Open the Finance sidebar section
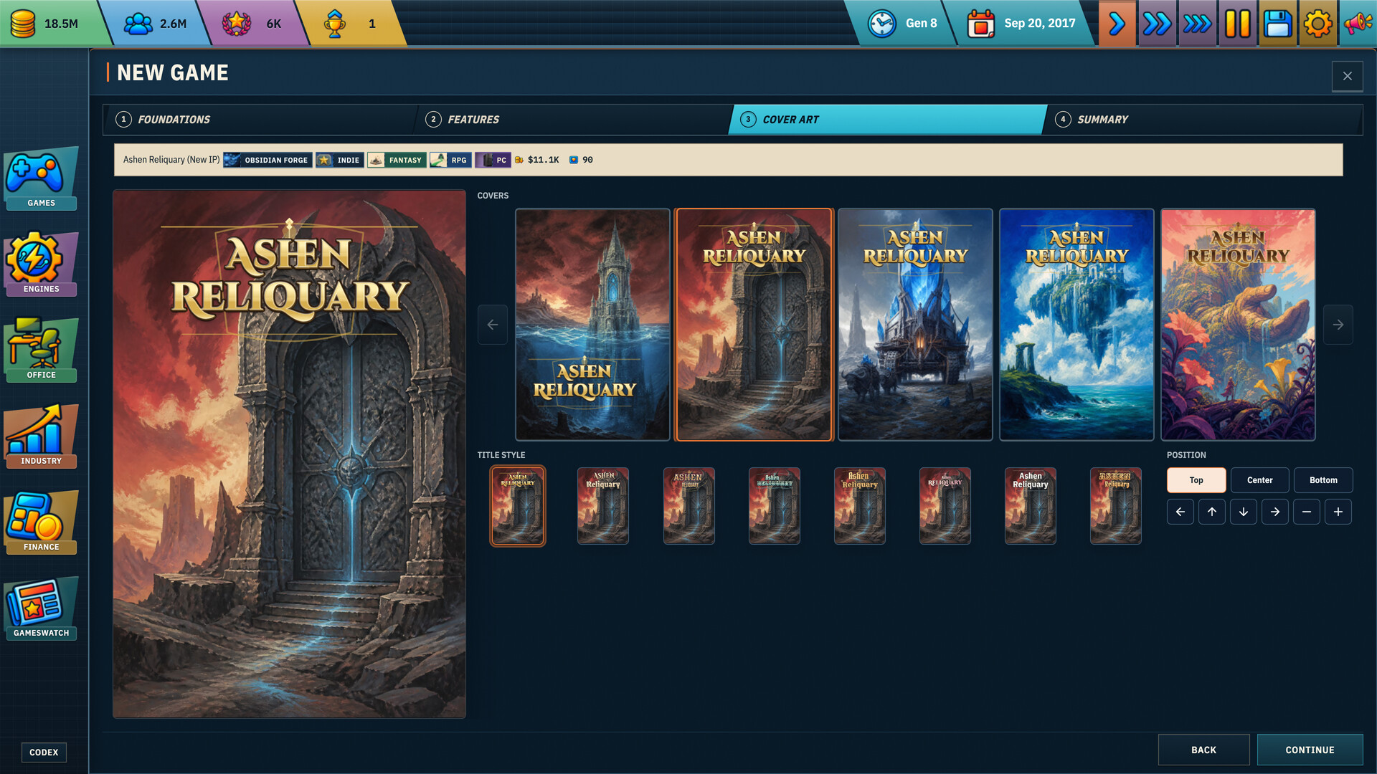The image size is (1377, 774). pos(41,522)
